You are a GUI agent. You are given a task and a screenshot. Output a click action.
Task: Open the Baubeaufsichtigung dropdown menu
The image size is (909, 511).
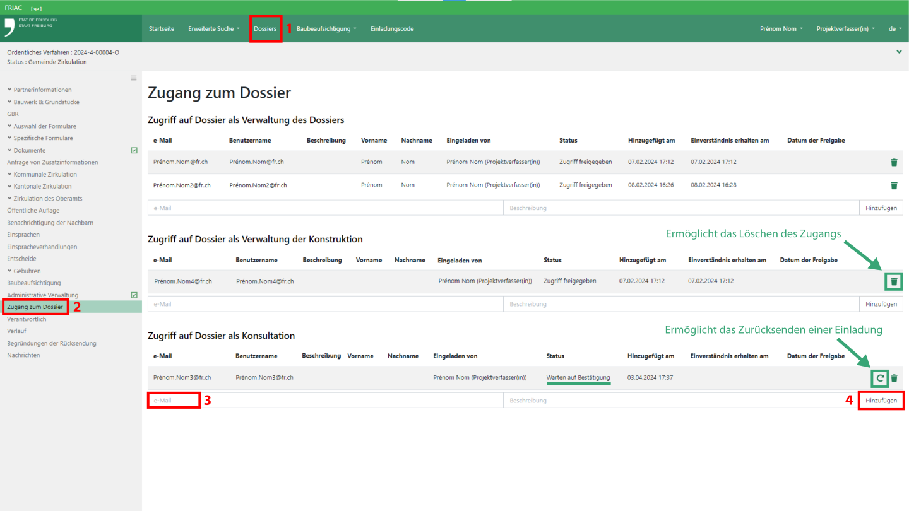click(x=326, y=29)
